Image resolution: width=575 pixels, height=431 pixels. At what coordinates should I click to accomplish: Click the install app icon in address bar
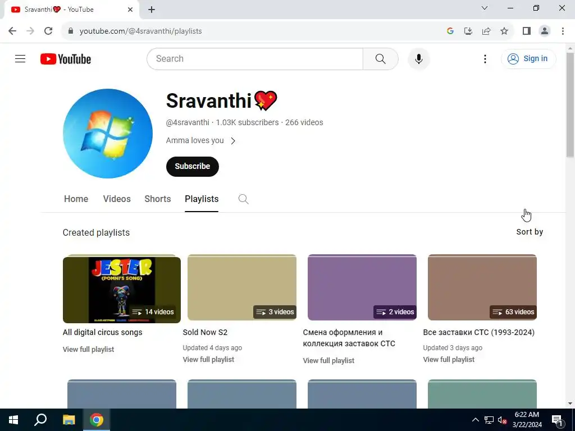468,31
